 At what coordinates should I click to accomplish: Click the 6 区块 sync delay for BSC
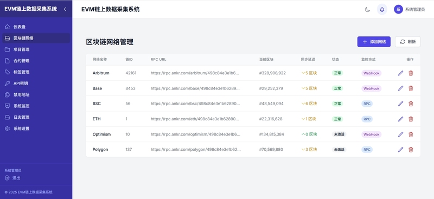[309, 104]
